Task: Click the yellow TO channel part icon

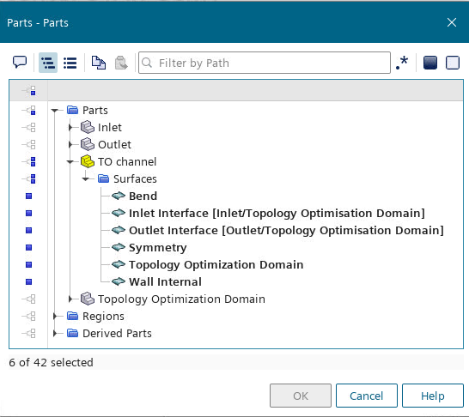Action: point(88,161)
